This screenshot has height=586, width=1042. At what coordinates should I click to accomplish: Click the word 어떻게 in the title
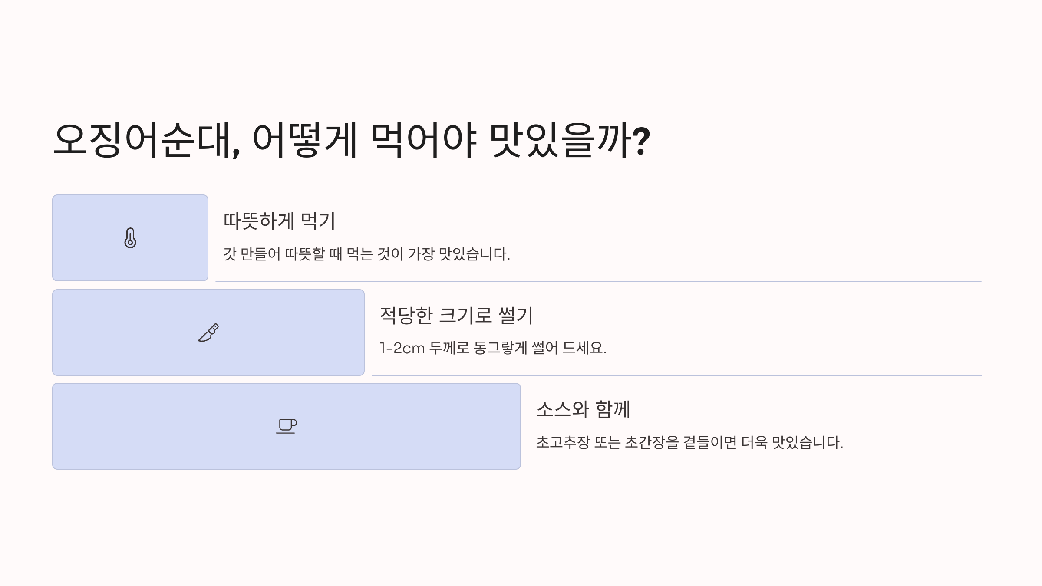click(304, 140)
